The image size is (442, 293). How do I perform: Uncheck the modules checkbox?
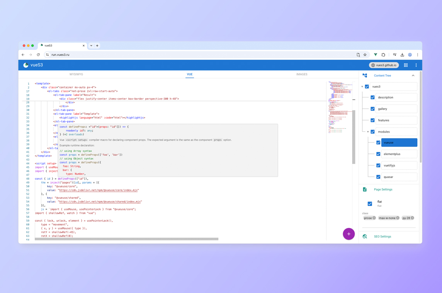click(x=373, y=132)
